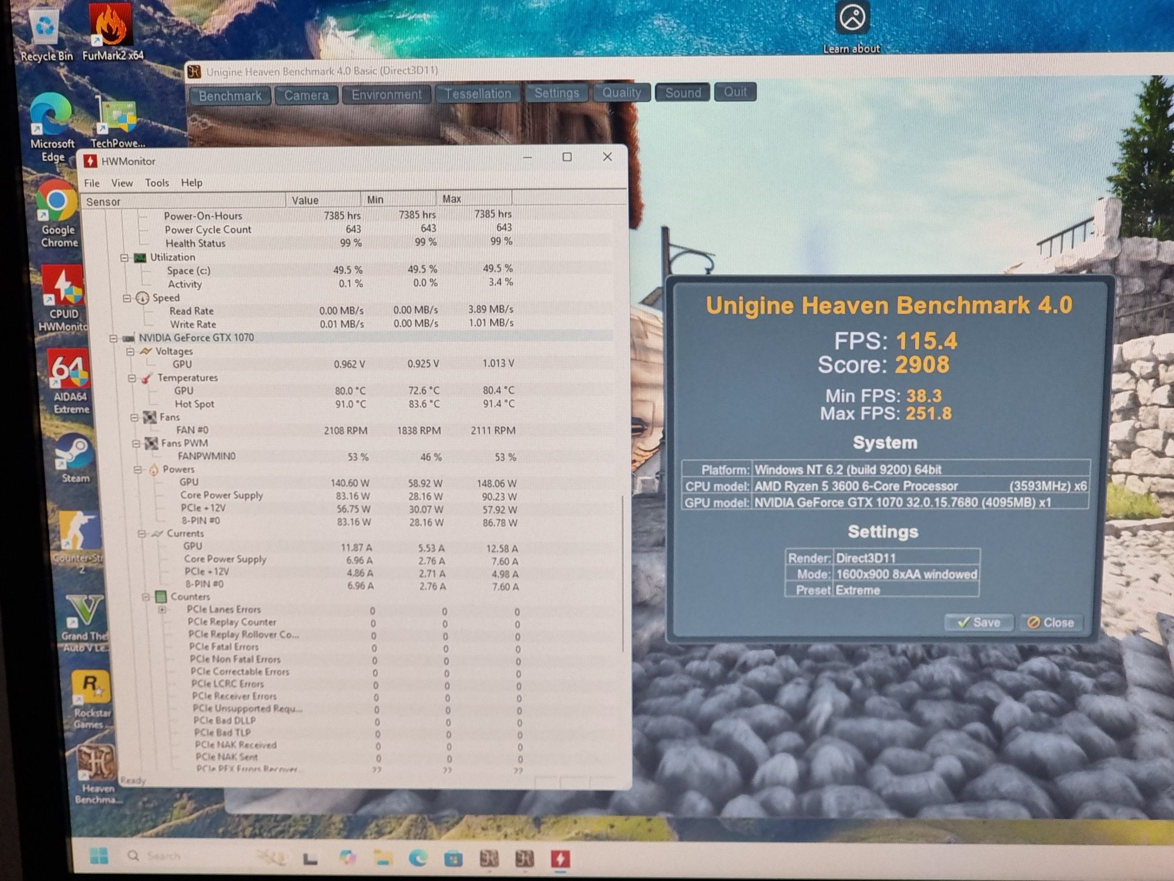Open the Windows Start menu
Image resolution: width=1174 pixels, height=881 pixels.
pos(99,856)
